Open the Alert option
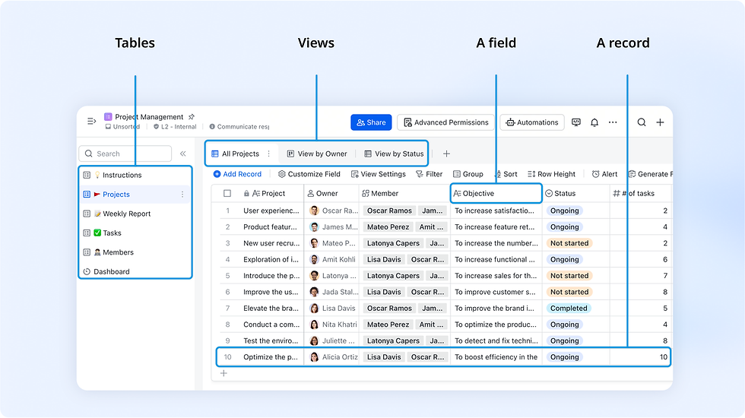 pos(604,174)
